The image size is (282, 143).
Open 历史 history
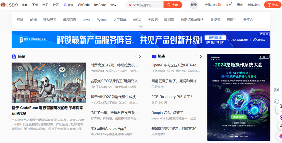[x=240, y=5]
